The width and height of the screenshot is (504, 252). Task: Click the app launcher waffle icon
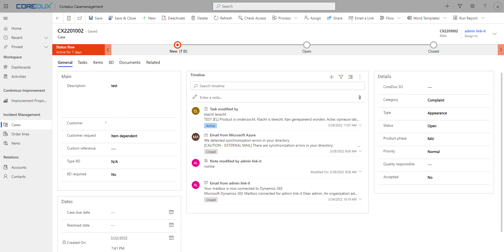(6, 6)
